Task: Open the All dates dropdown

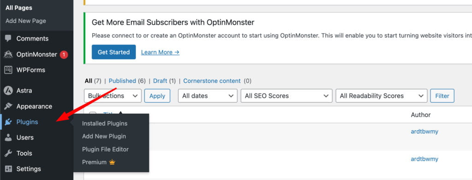Action: click(x=208, y=96)
